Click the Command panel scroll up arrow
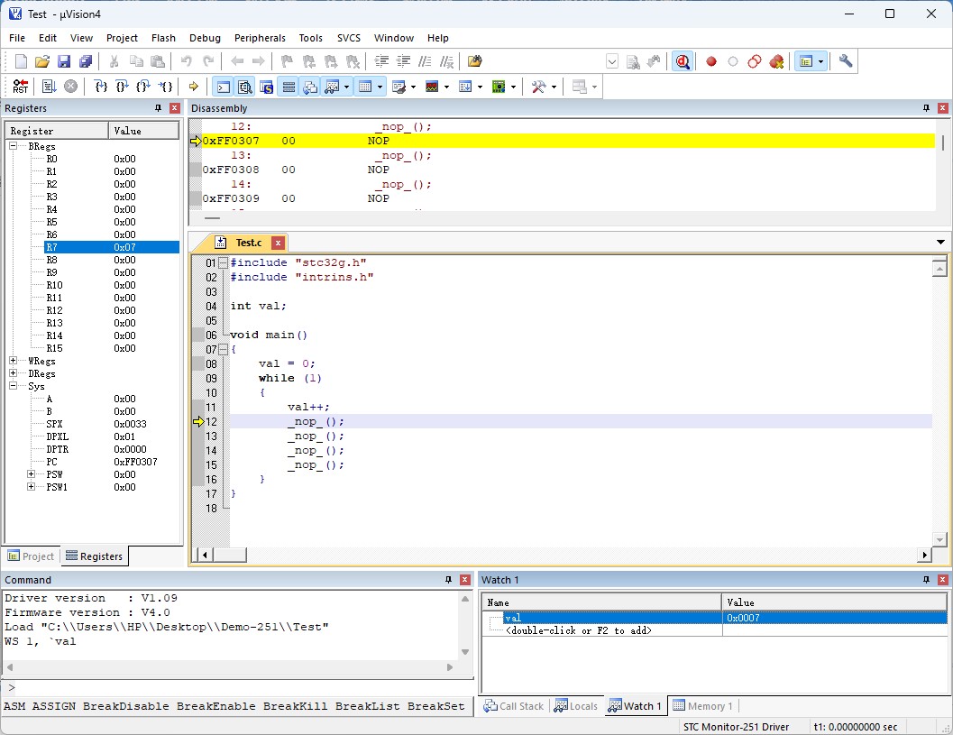This screenshot has width=953, height=735. pyautogui.click(x=465, y=599)
